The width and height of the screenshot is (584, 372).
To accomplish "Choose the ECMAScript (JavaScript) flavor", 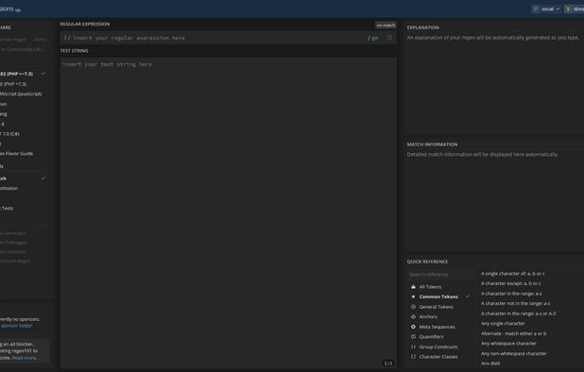I will point(23,94).
